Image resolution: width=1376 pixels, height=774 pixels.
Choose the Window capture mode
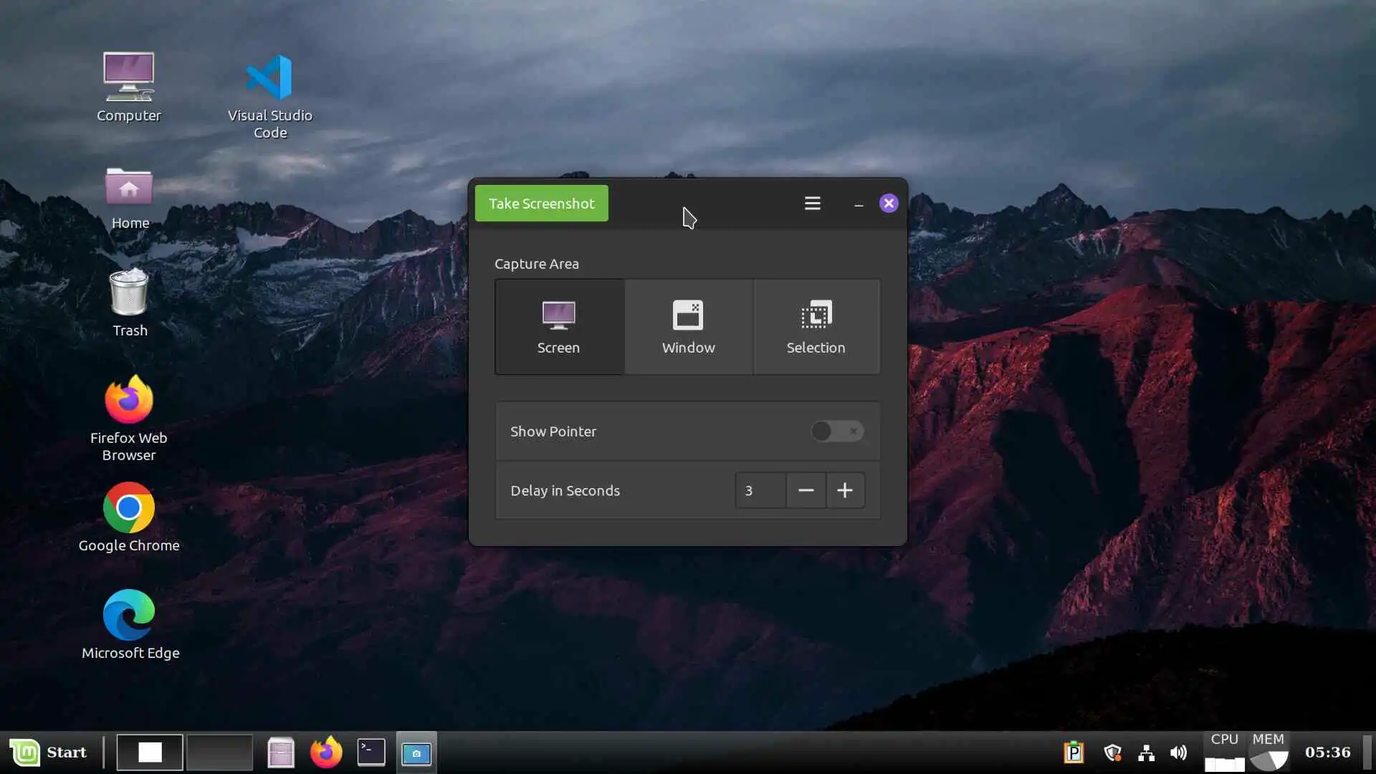click(x=688, y=327)
